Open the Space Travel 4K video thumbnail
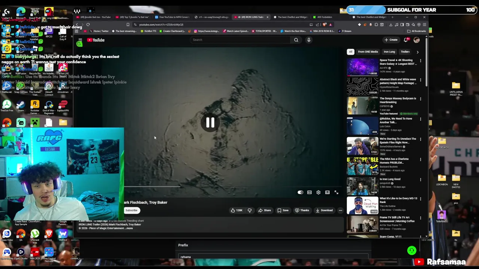Screen dimensions: 479x269 (x=362, y=67)
